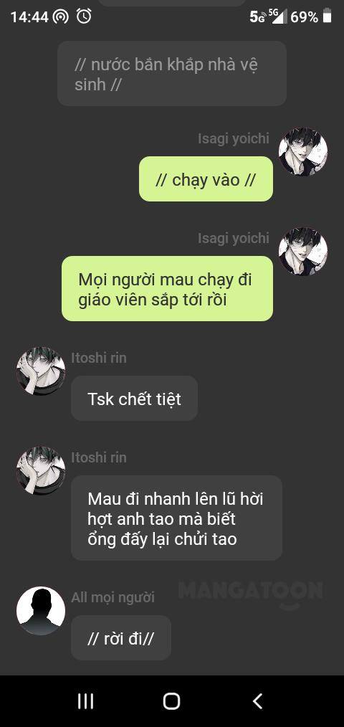The height and width of the screenshot is (727, 344).
Task: Open Itoshi rin avatar beside "Tsk chết tiệt"
Action: [41, 371]
